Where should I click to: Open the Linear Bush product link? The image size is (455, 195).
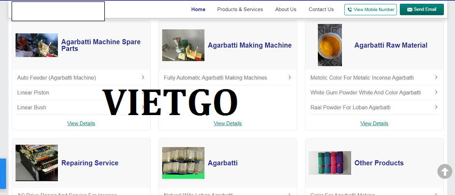(32, 107)
